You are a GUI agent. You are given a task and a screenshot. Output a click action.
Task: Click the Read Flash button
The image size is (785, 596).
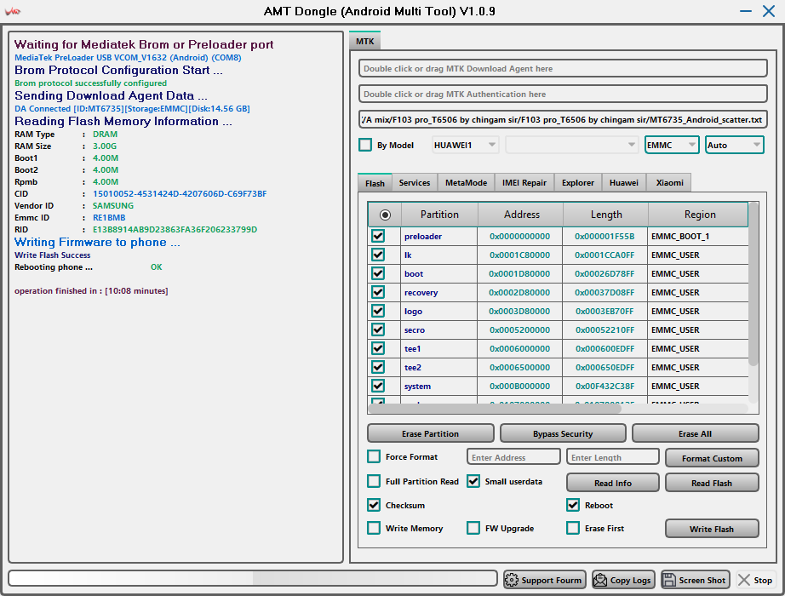point(712,483)
